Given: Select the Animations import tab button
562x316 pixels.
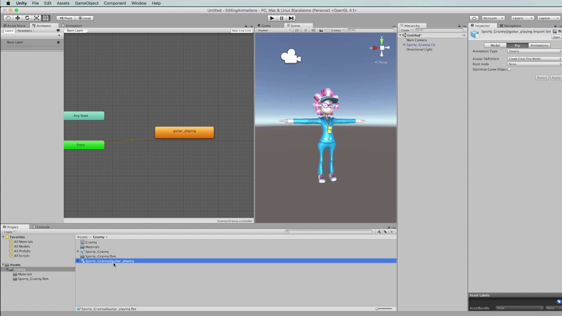Looking at the screenshot, I should 539,45.
